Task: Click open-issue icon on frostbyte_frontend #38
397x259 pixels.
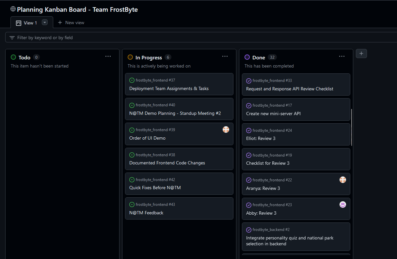Action: point(132,155)
